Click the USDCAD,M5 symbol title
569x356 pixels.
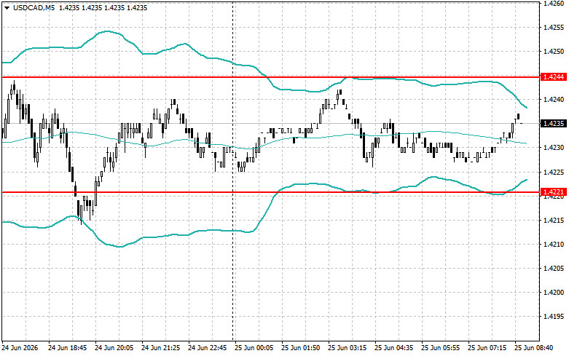click(x=34, y=7)
